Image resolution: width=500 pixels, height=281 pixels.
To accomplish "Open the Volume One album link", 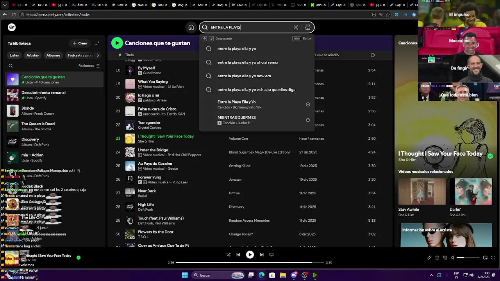I will [x=238, y=139].
